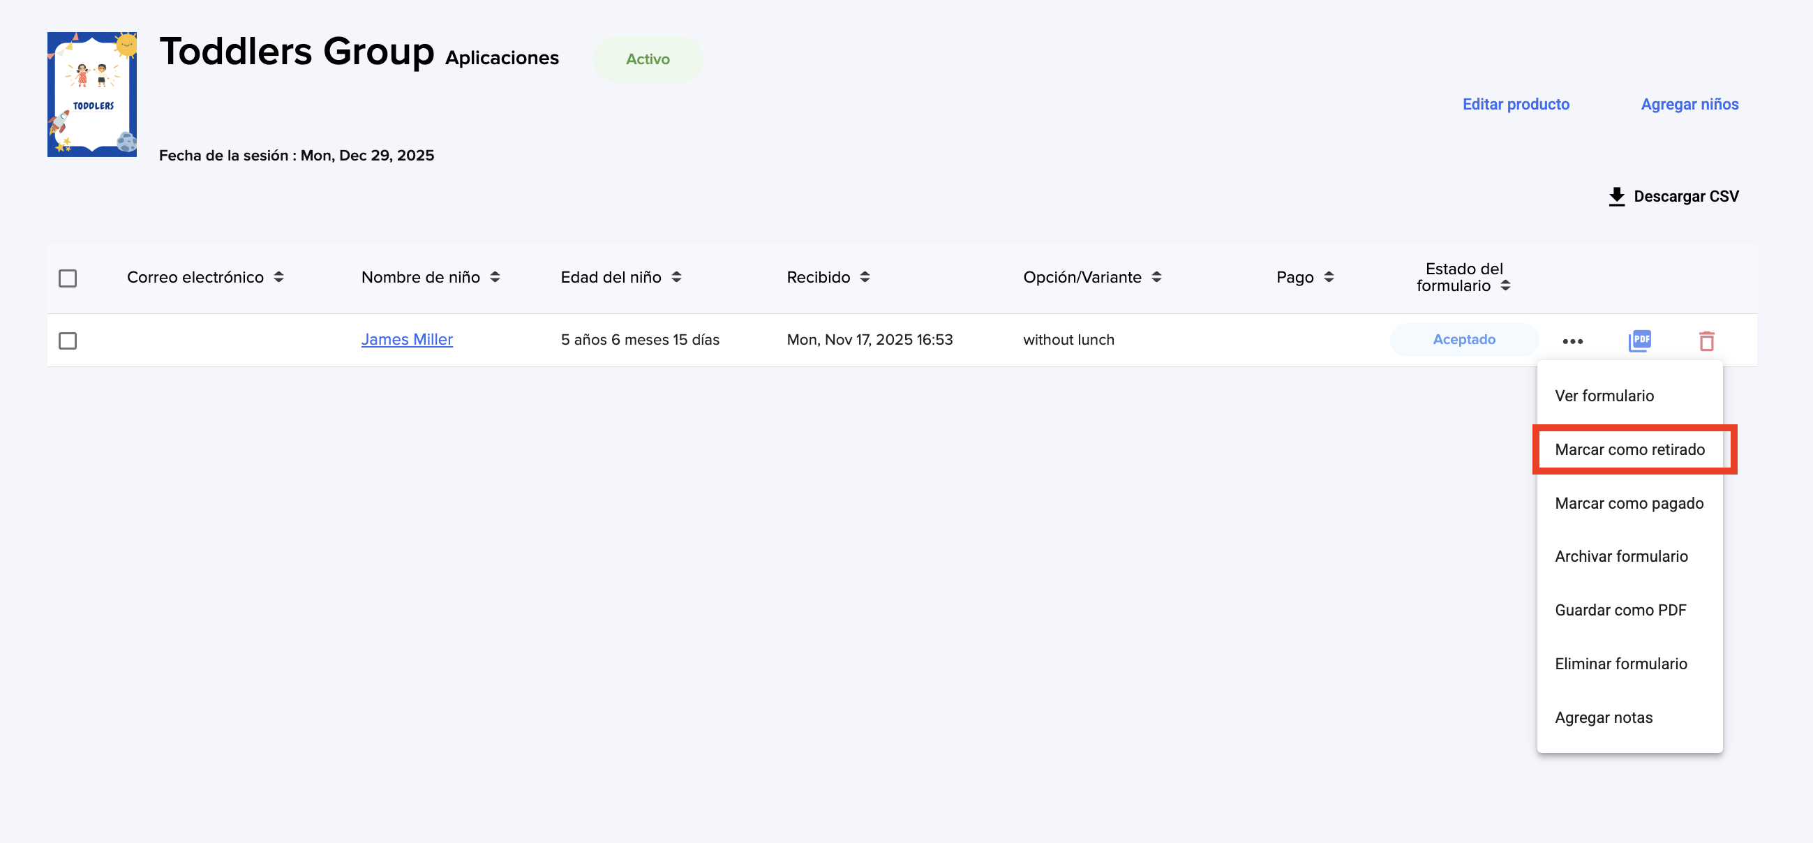Click the Aceptado status badge

pos(1463,340)
